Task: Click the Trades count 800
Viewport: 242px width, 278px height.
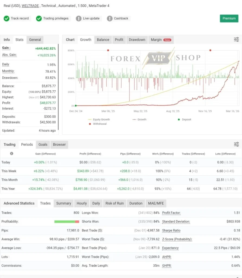Action: (76, 213)
